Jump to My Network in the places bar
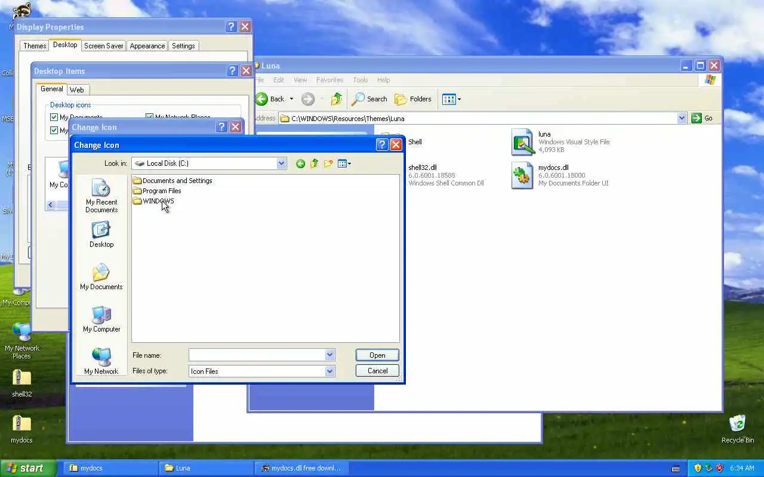 pos(101,361)
